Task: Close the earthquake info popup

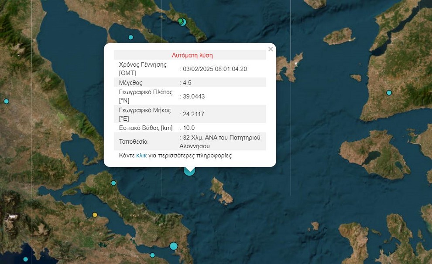Action: coord(271,49)
